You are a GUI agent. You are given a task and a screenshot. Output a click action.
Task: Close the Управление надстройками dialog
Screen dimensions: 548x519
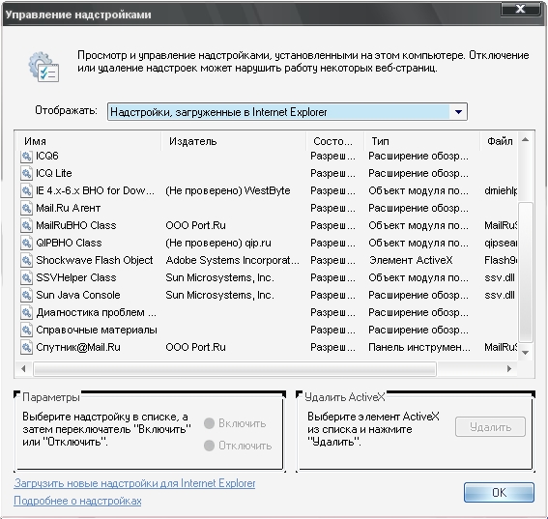(x=520, y=9)
